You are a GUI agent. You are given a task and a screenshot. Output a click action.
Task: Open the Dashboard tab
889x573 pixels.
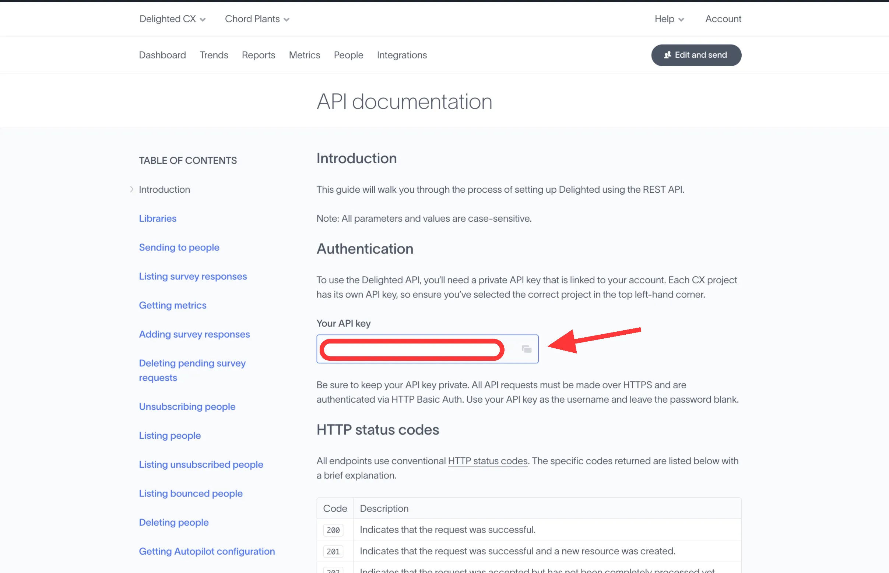pyautogui.click(x=162, y=55)
